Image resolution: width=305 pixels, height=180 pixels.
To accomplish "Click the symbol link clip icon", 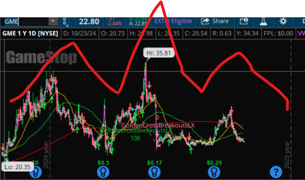I will pos(65,22).
